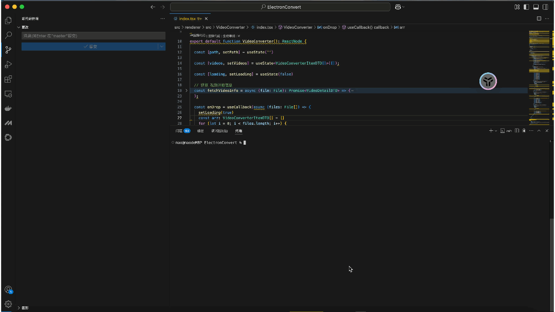Open the Copilot dropdown chevron in the title bar
The image size is (555, 312).
click(x=403, y=7)
